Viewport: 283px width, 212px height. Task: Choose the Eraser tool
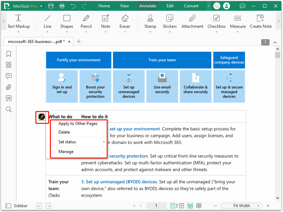125,22
